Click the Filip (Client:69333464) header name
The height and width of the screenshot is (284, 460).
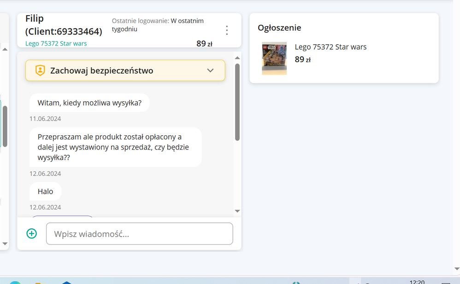point(64,25)
